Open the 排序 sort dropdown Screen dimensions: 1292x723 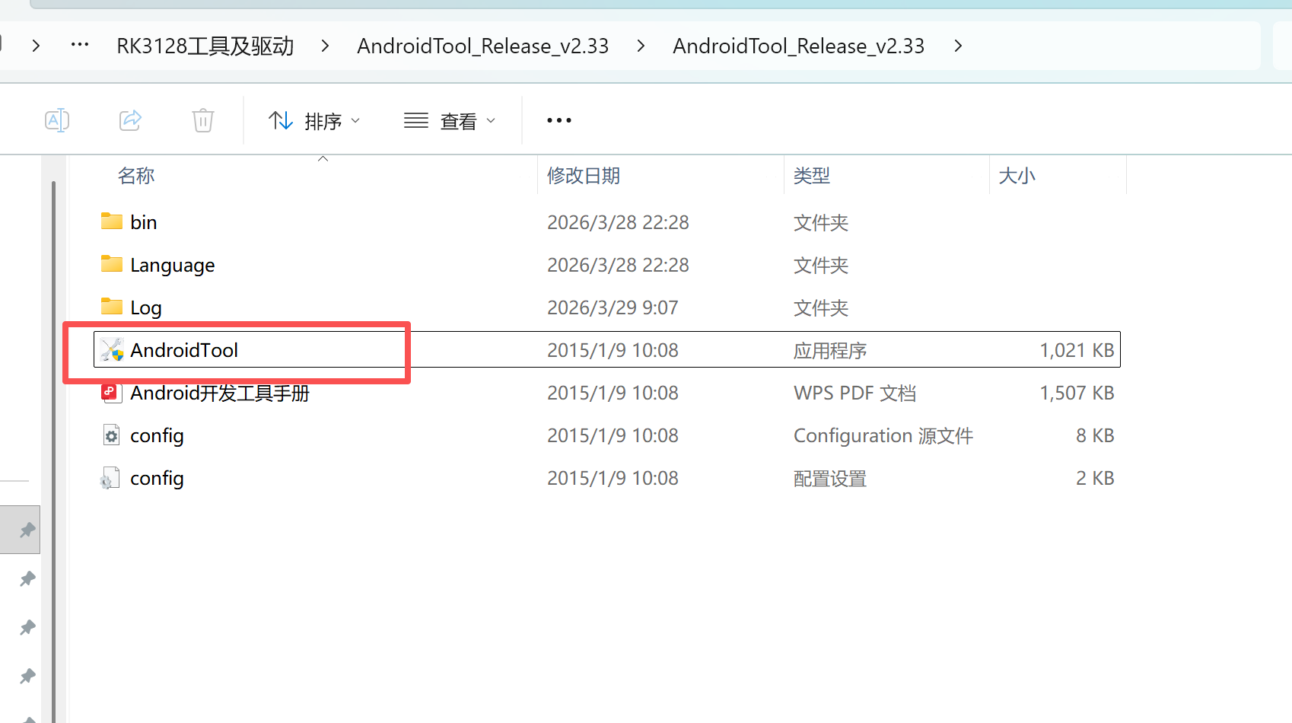coord(314,121)
